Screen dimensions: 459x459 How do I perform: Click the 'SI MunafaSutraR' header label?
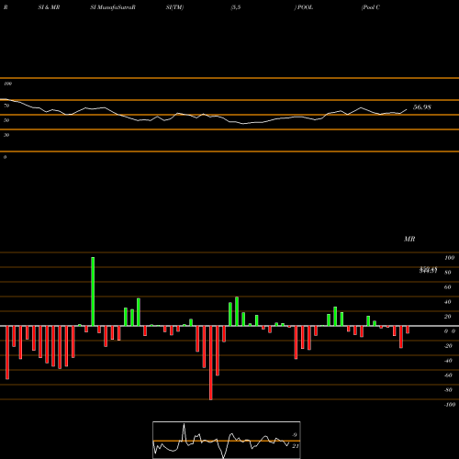[x=113, y=7]
